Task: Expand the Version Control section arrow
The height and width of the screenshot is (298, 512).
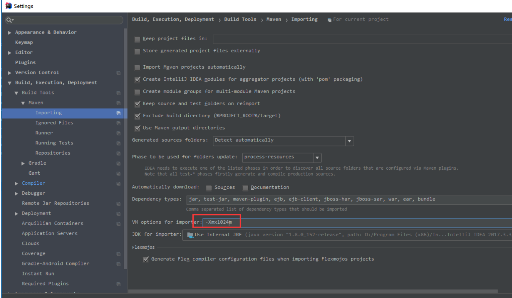Action: point(10,73)
